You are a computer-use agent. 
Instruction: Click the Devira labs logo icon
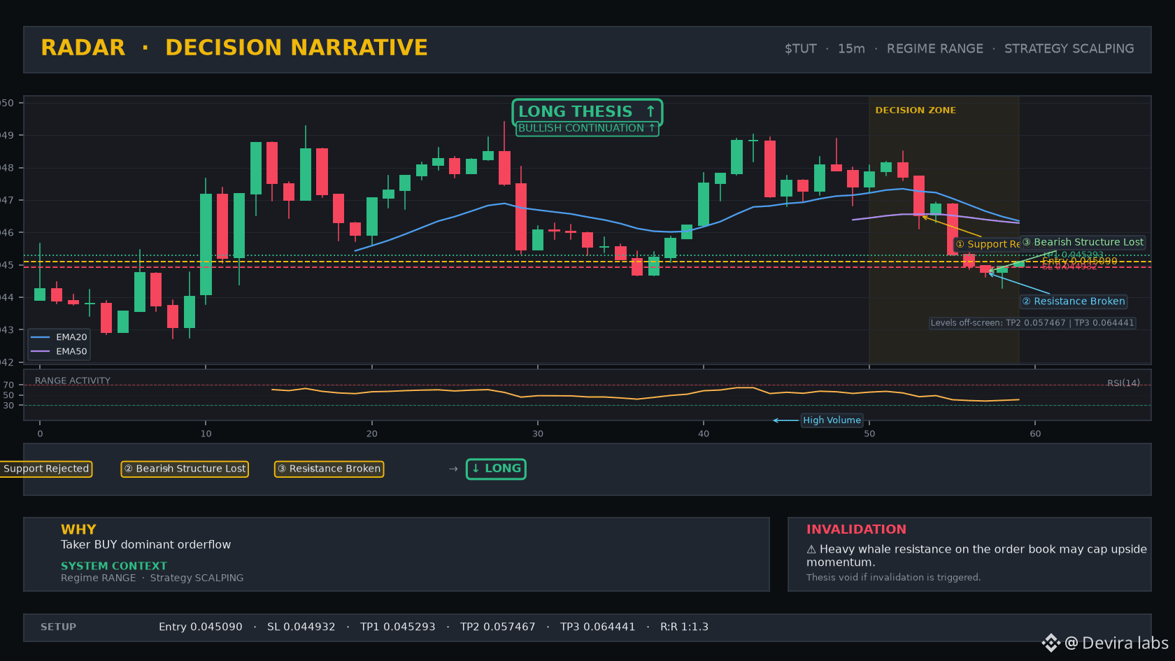click(x=1051, y=643)
